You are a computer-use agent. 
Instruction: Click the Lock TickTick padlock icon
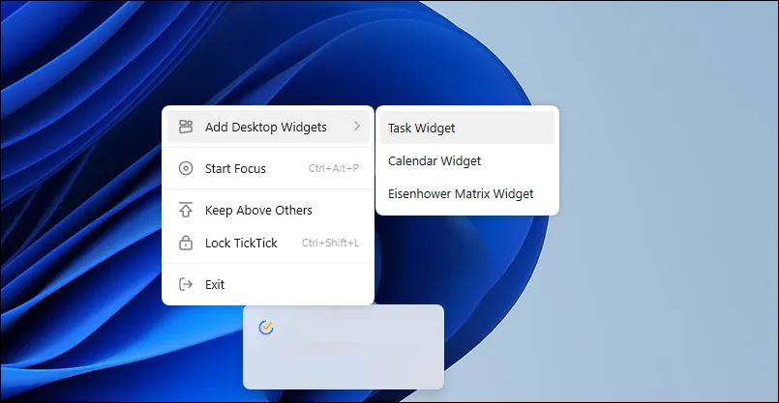(x=186, y=243)
